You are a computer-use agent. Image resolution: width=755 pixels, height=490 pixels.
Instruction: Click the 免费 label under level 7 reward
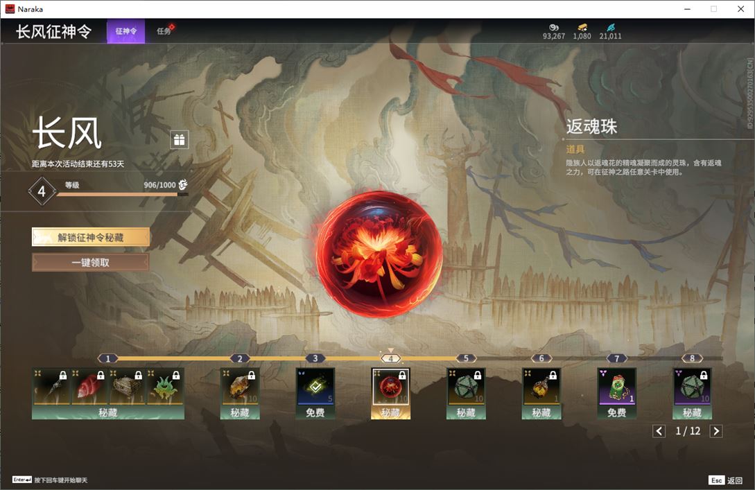[617, 412]
